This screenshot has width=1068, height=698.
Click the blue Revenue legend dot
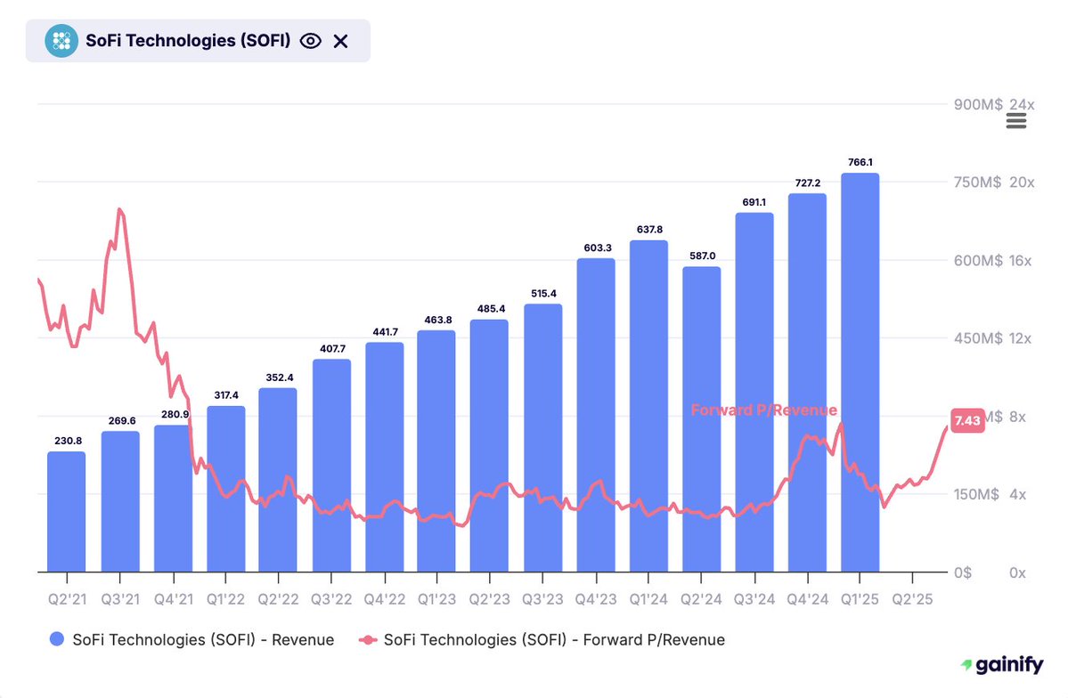point(57,638)
